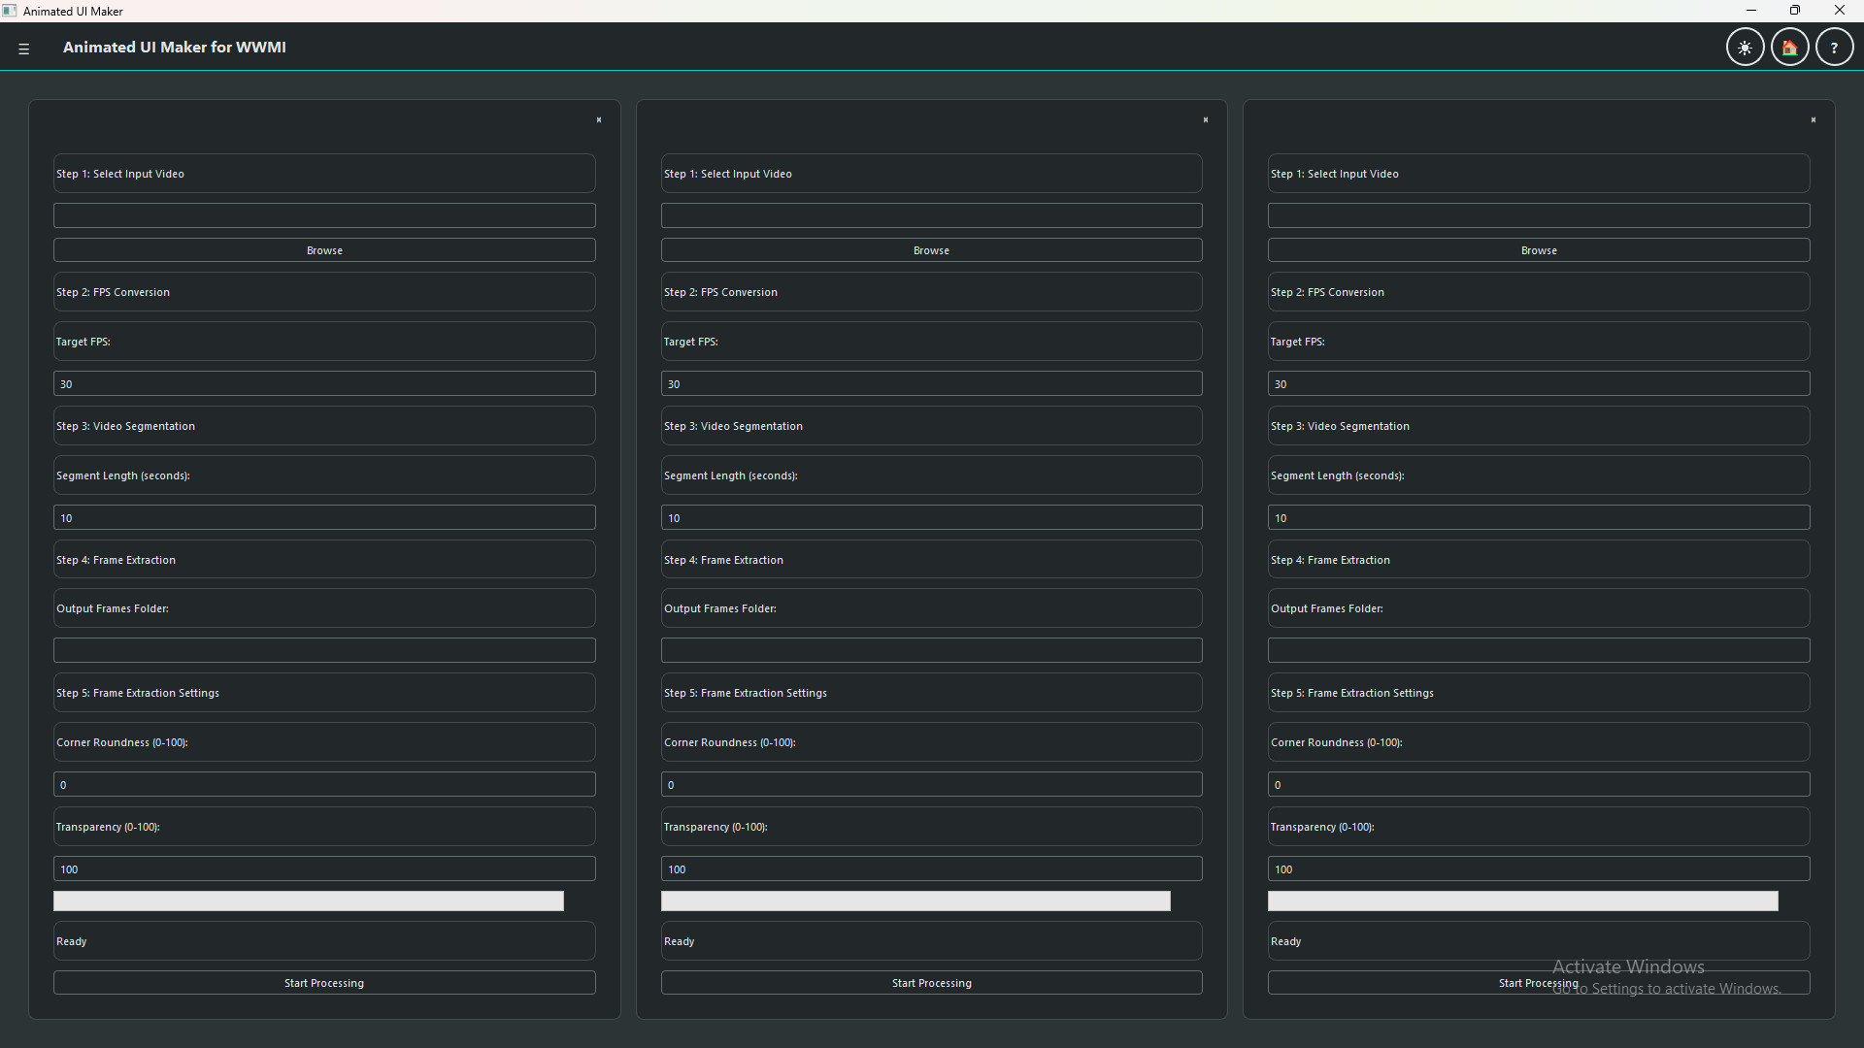Close the right processing panel
1864x1048 pixels.
[1814, 119]
